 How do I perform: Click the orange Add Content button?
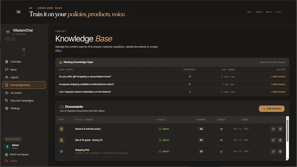tap(272, 109)
